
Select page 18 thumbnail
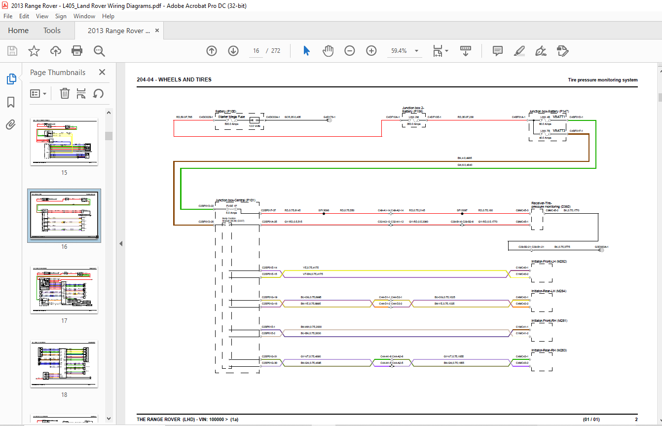point(64,364)
